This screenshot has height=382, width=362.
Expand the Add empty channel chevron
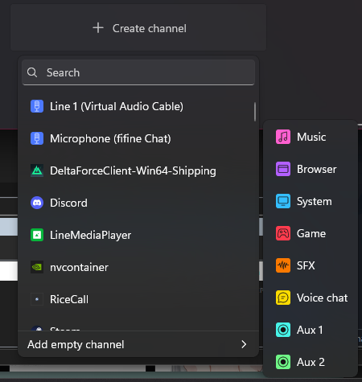pos(244,344)
